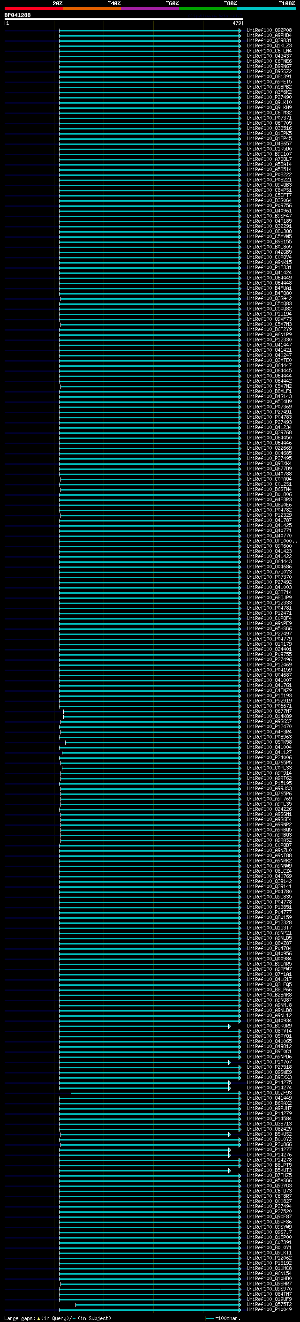Open hit UniRef100_Q43437
The image size is (300, 1322).
tap(269, 56)
